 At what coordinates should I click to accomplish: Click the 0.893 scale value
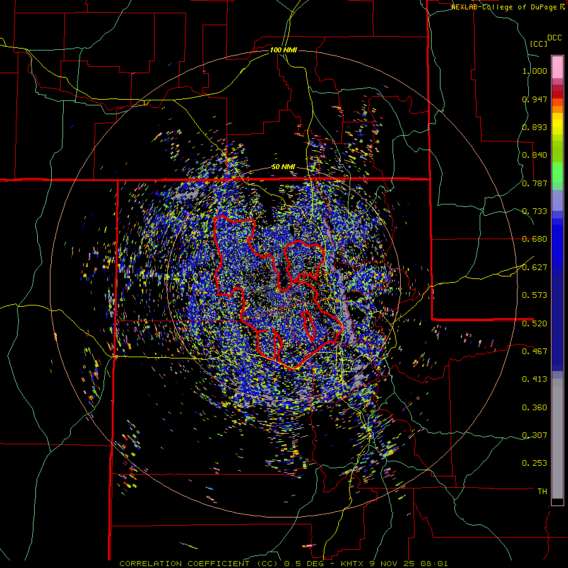(x=535, y=127)
